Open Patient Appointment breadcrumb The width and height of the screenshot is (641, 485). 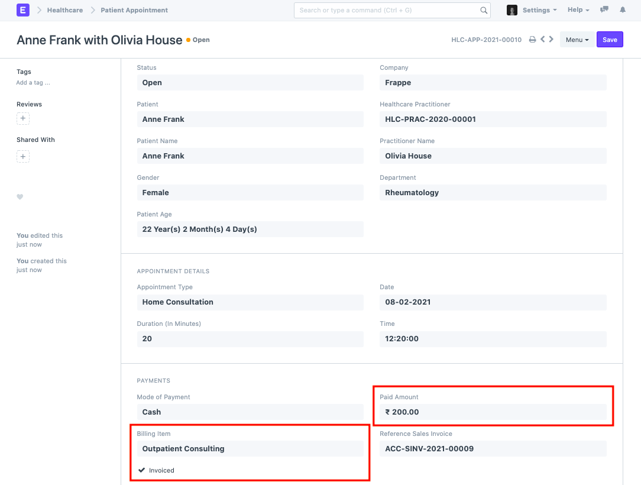pos(134,10)
